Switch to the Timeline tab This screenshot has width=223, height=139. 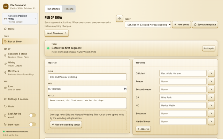69,9
